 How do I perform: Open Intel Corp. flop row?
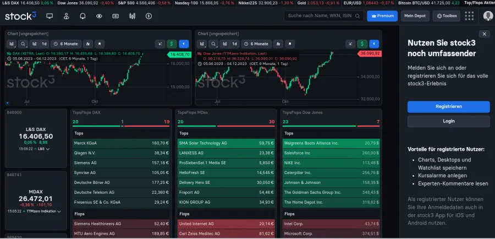point(331,224)
